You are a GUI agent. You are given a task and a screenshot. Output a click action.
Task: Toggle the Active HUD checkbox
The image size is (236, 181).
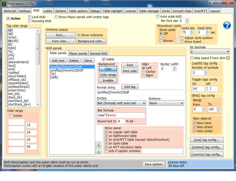8,19
